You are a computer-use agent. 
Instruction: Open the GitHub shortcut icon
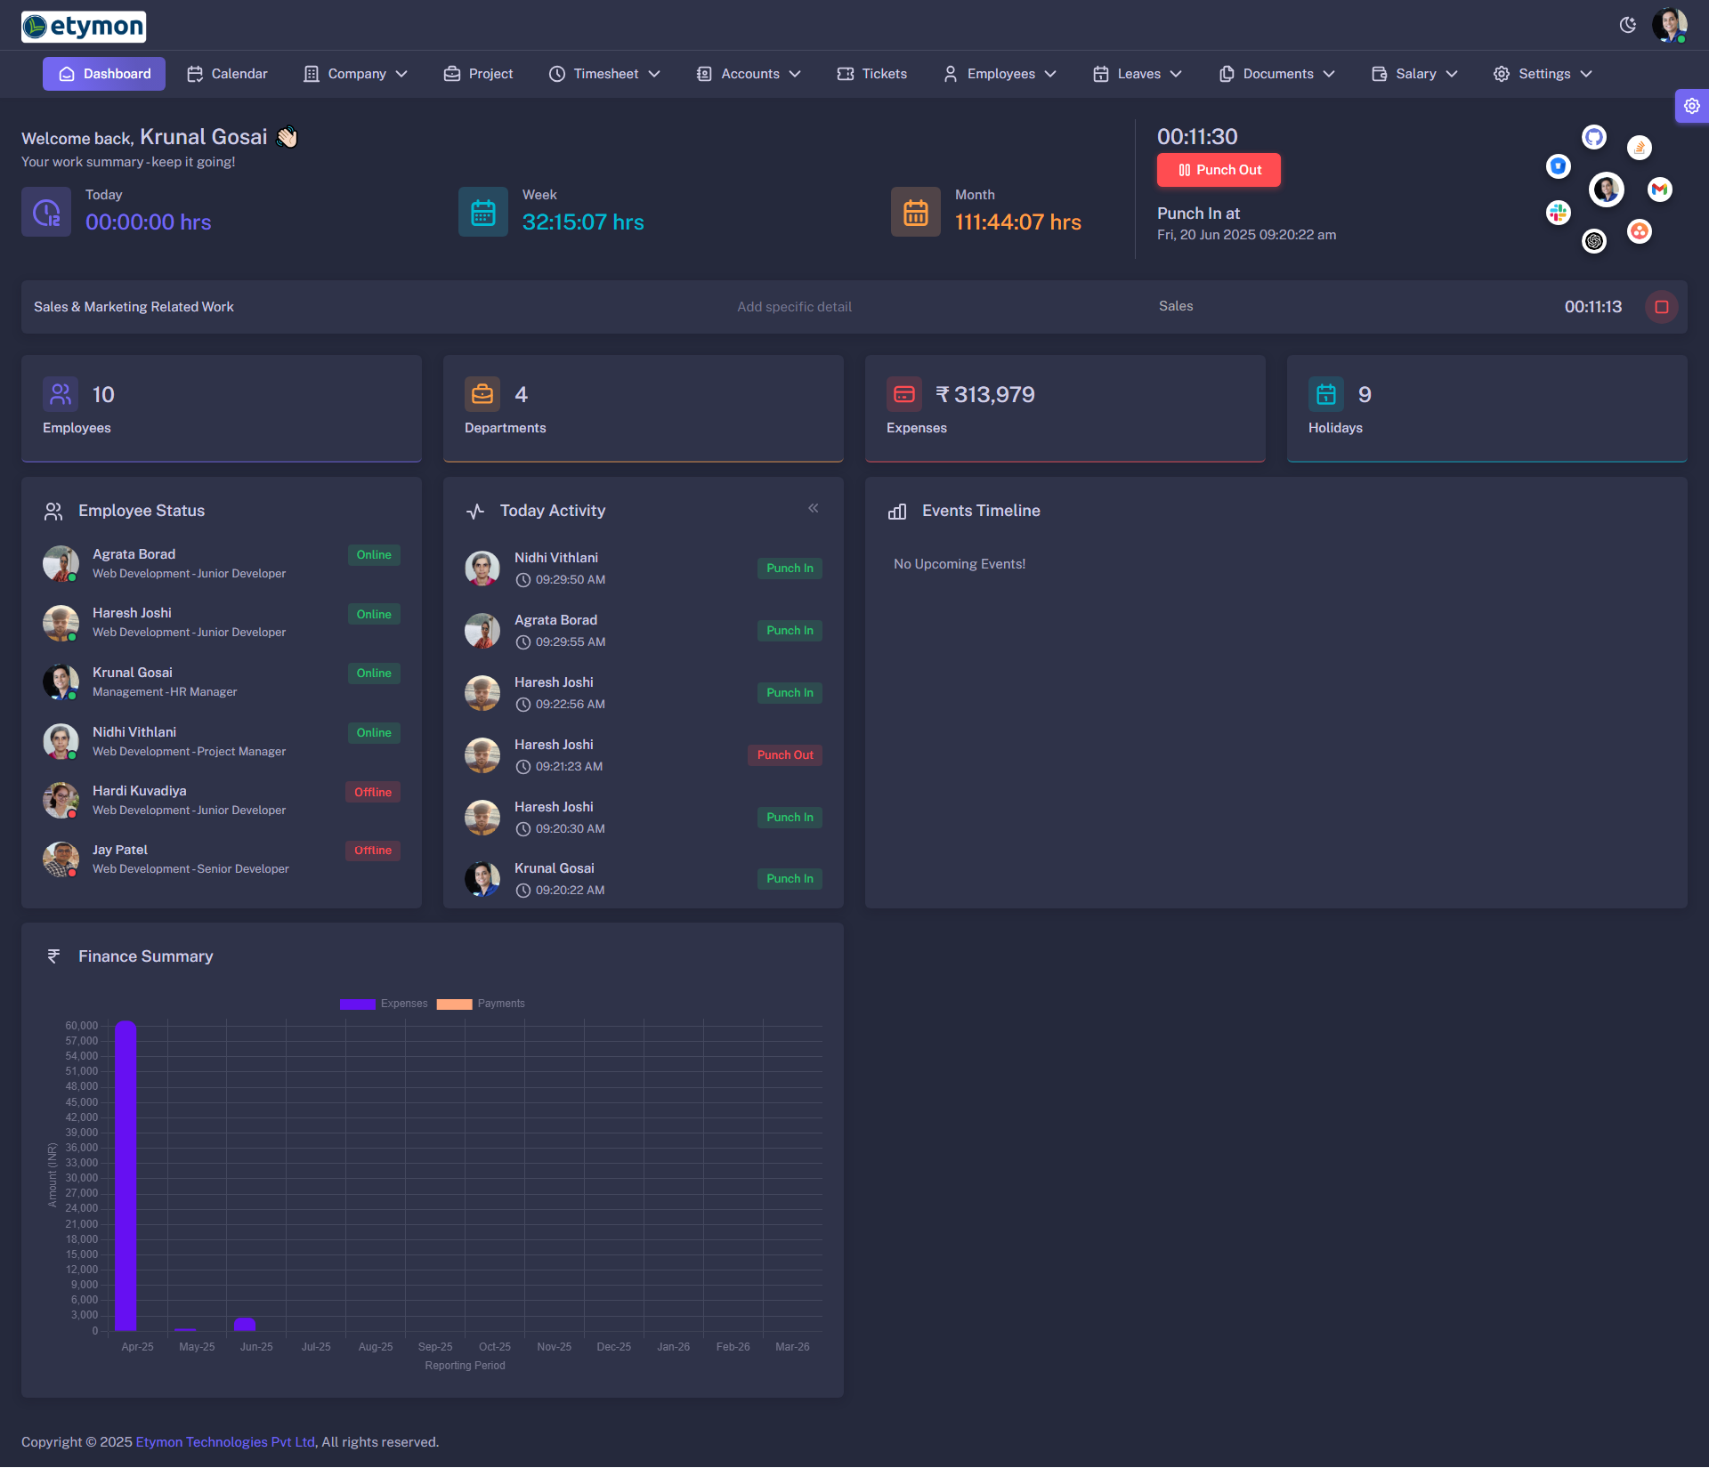pos(1593,137)
